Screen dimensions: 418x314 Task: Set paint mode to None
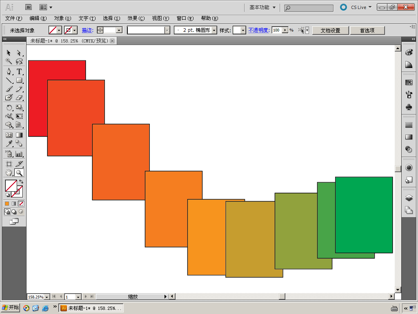(x=21, y=204)
